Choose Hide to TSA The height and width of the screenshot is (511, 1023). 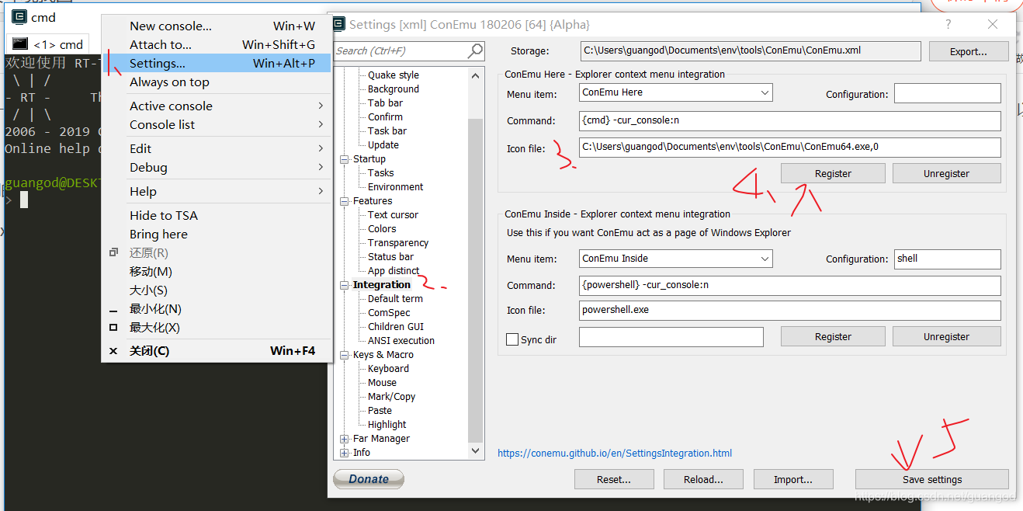217,215
